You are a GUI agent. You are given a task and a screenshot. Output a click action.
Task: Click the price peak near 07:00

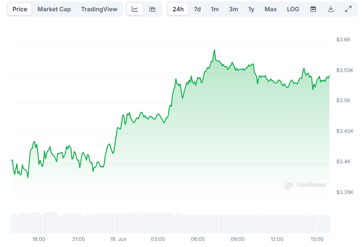214,50
